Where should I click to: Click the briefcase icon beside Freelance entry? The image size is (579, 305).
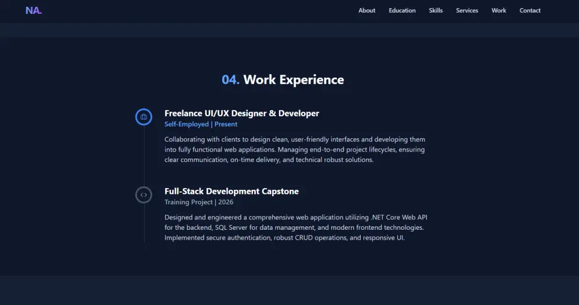tap(144, 117)
